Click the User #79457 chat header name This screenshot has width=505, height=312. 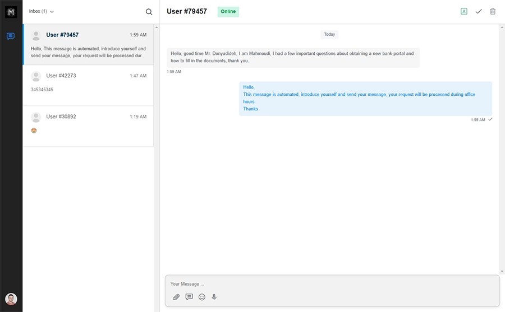(x=187, y=11)
